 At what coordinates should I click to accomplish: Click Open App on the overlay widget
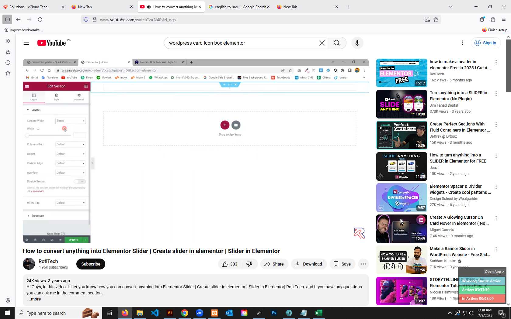494,272
